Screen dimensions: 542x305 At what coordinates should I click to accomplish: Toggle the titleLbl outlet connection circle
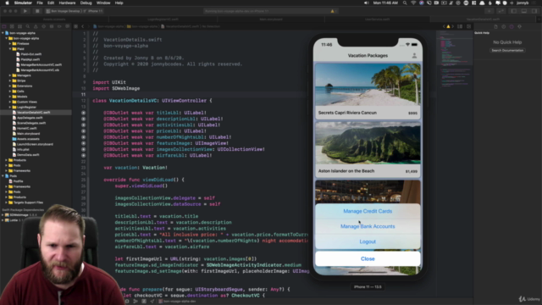(83, 113)
